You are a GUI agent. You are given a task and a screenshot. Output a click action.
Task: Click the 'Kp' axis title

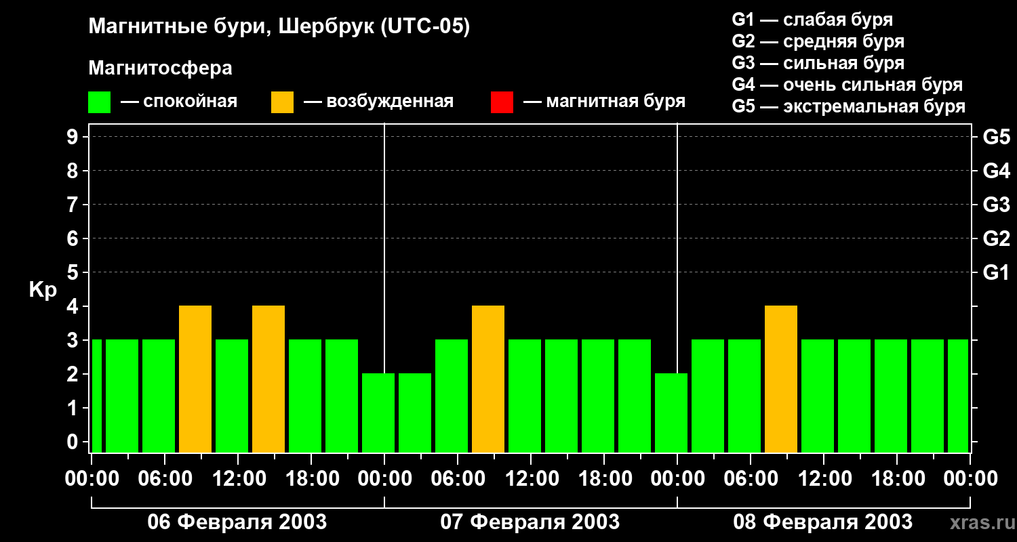(43, 290)
